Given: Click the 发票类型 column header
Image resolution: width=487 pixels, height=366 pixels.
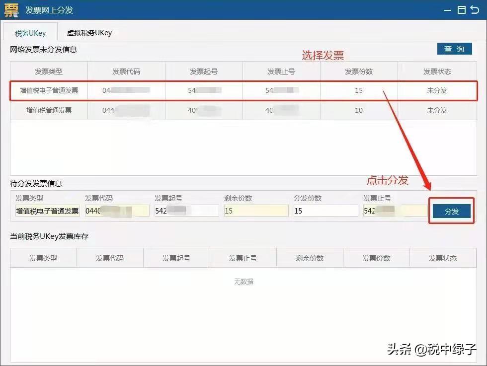Looking at the screenshot, I should pyautogui.click(x=48, y=71).
